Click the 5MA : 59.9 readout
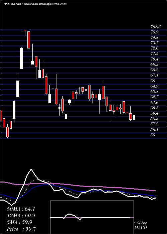 19,222
